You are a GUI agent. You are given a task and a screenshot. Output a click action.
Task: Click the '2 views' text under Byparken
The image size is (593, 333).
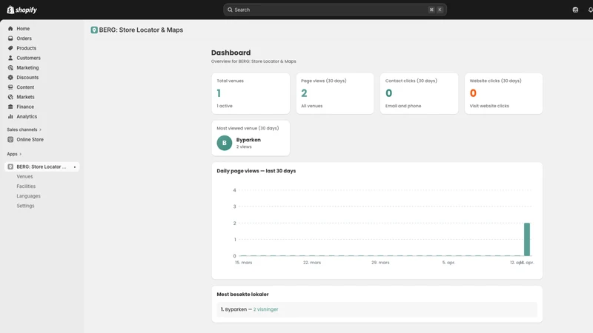244,147
